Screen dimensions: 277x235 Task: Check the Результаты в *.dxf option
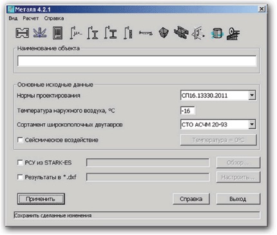click(x=20, y=177)
